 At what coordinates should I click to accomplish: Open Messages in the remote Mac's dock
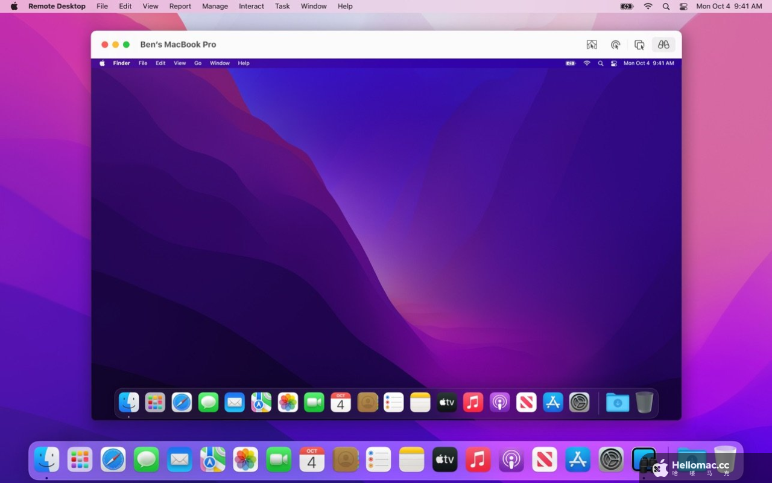(208, 402)
